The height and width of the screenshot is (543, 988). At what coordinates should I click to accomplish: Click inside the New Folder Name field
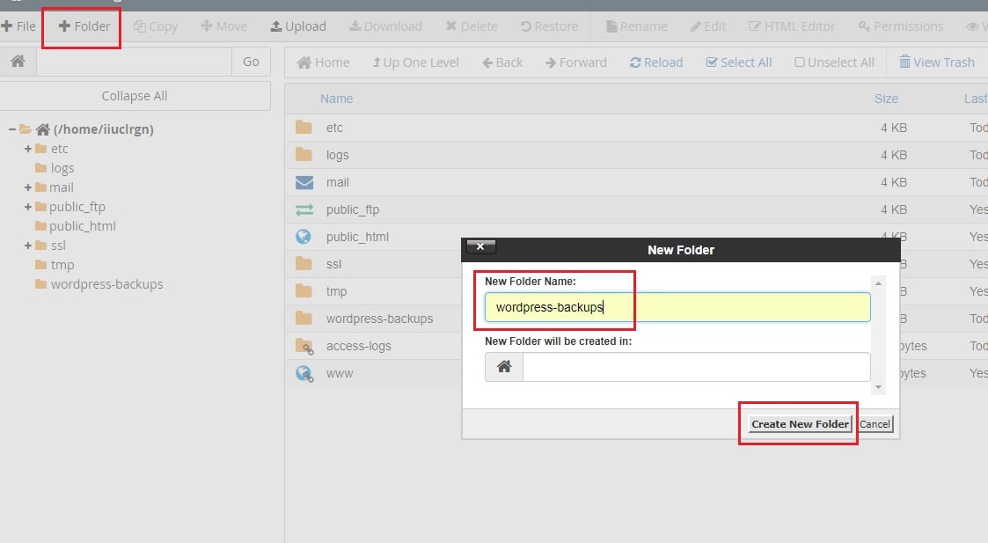tap(677, 307)
